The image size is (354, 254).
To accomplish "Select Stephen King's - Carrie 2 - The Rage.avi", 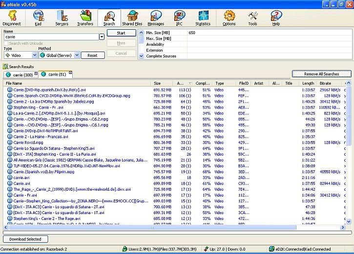I will click(x=47, y=218).
